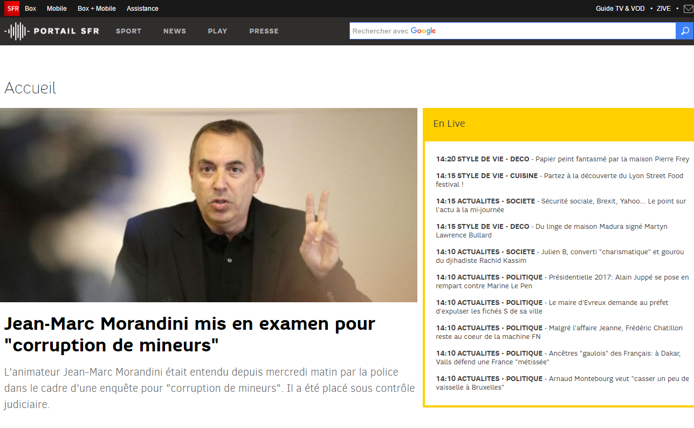
Task: Open Alain Juppé Présidentielle 2017 news item
Action: coord(562,282)
